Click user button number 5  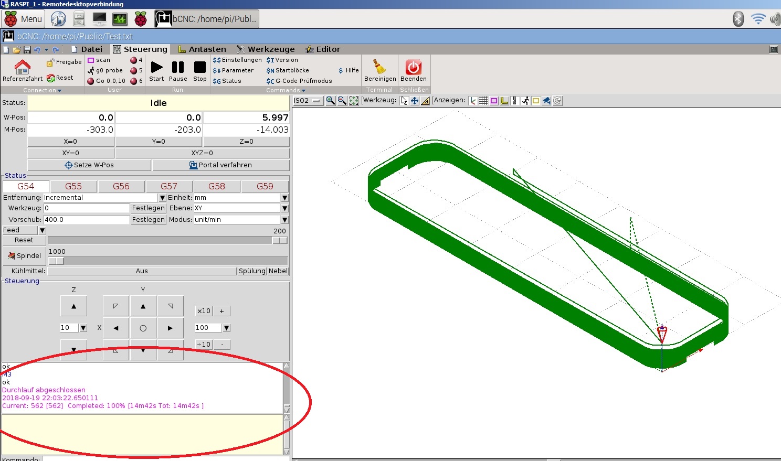[136, 70]
